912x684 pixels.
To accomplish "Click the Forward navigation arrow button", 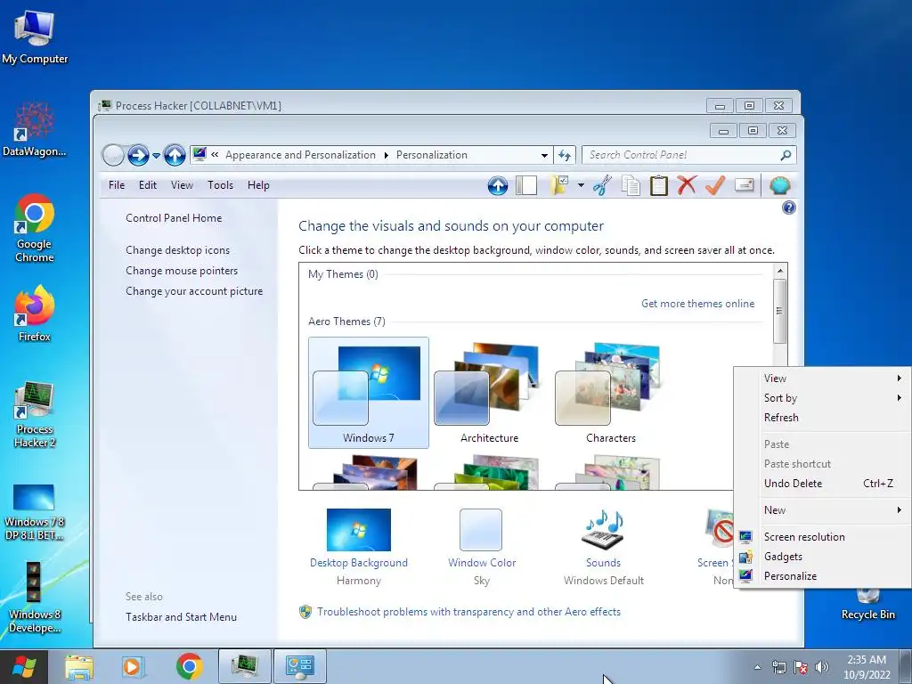I will [138, 155].
